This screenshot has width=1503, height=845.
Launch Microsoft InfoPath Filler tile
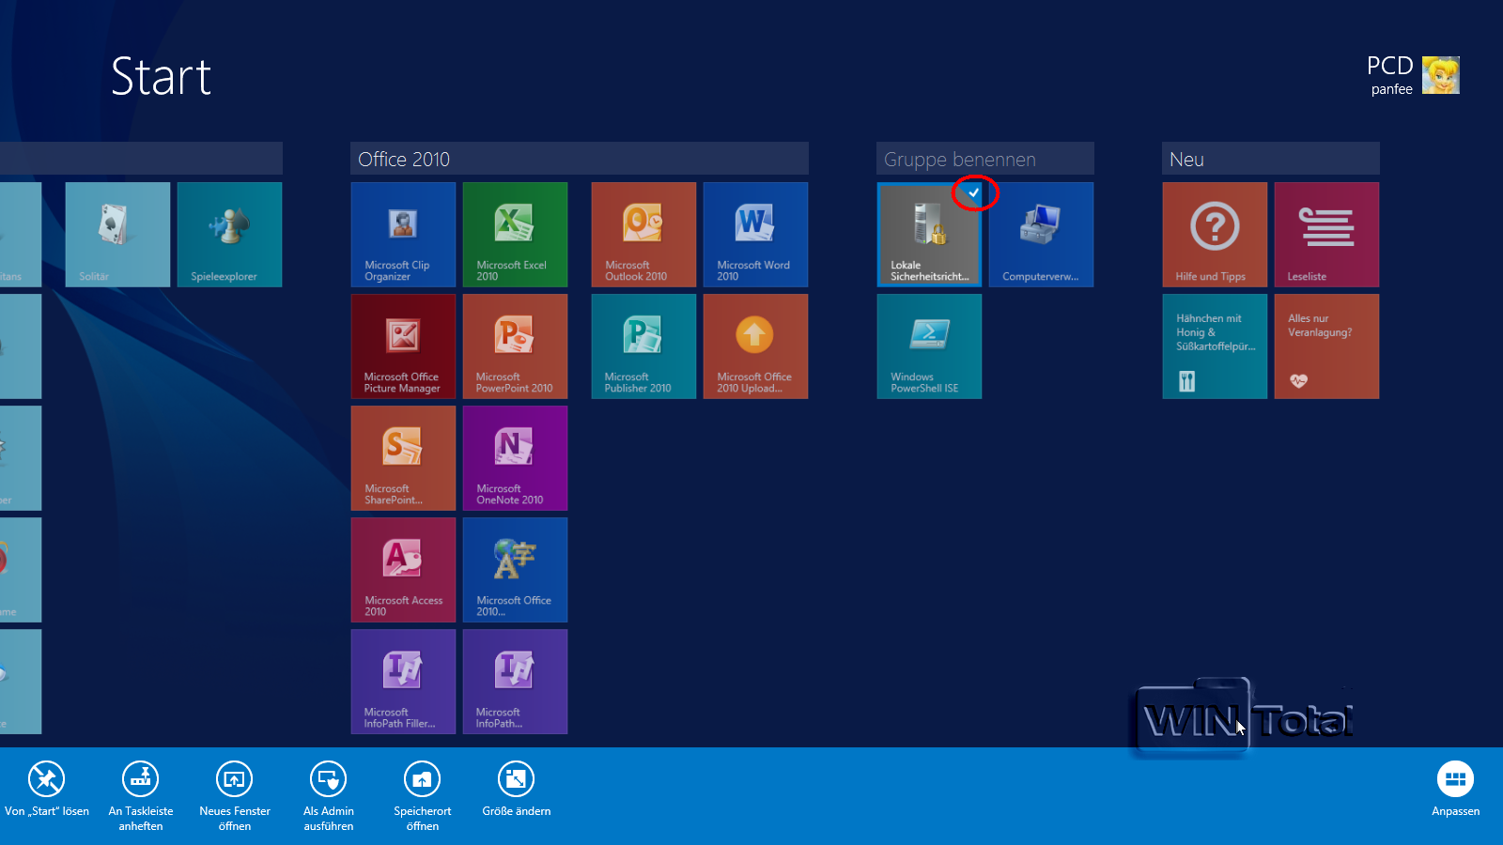point(403,682)
